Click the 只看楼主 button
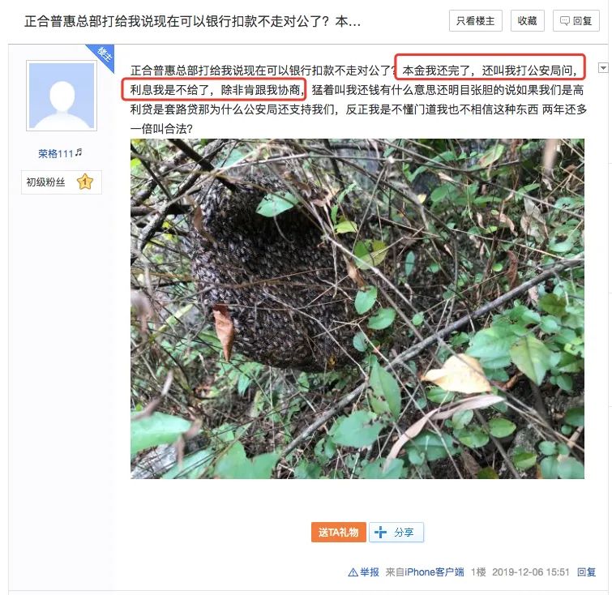Screen dimensions: 612x595 click(475, 21)
